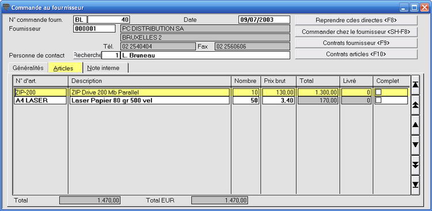Screen dimensions: 432x211
Task: Jump to last row navigation arrow
Action: pyautogui.click(x=415, y=185)
